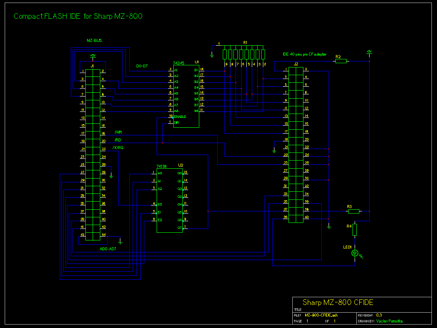Select the '/IORQ' signal label
The width and height of the screenshot is (437, 328).
(x=118, y=147)
